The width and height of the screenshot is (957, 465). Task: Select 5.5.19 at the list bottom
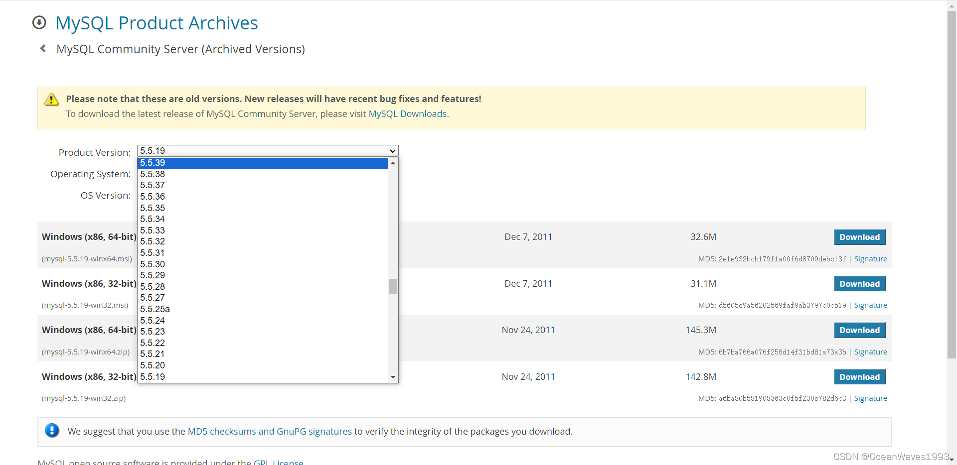click(x=263, y=377)
